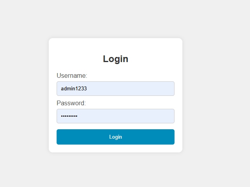Click the "admin1233" text in the username box
The height and width of the screenshot is (187, 250).
coord(74,89)
